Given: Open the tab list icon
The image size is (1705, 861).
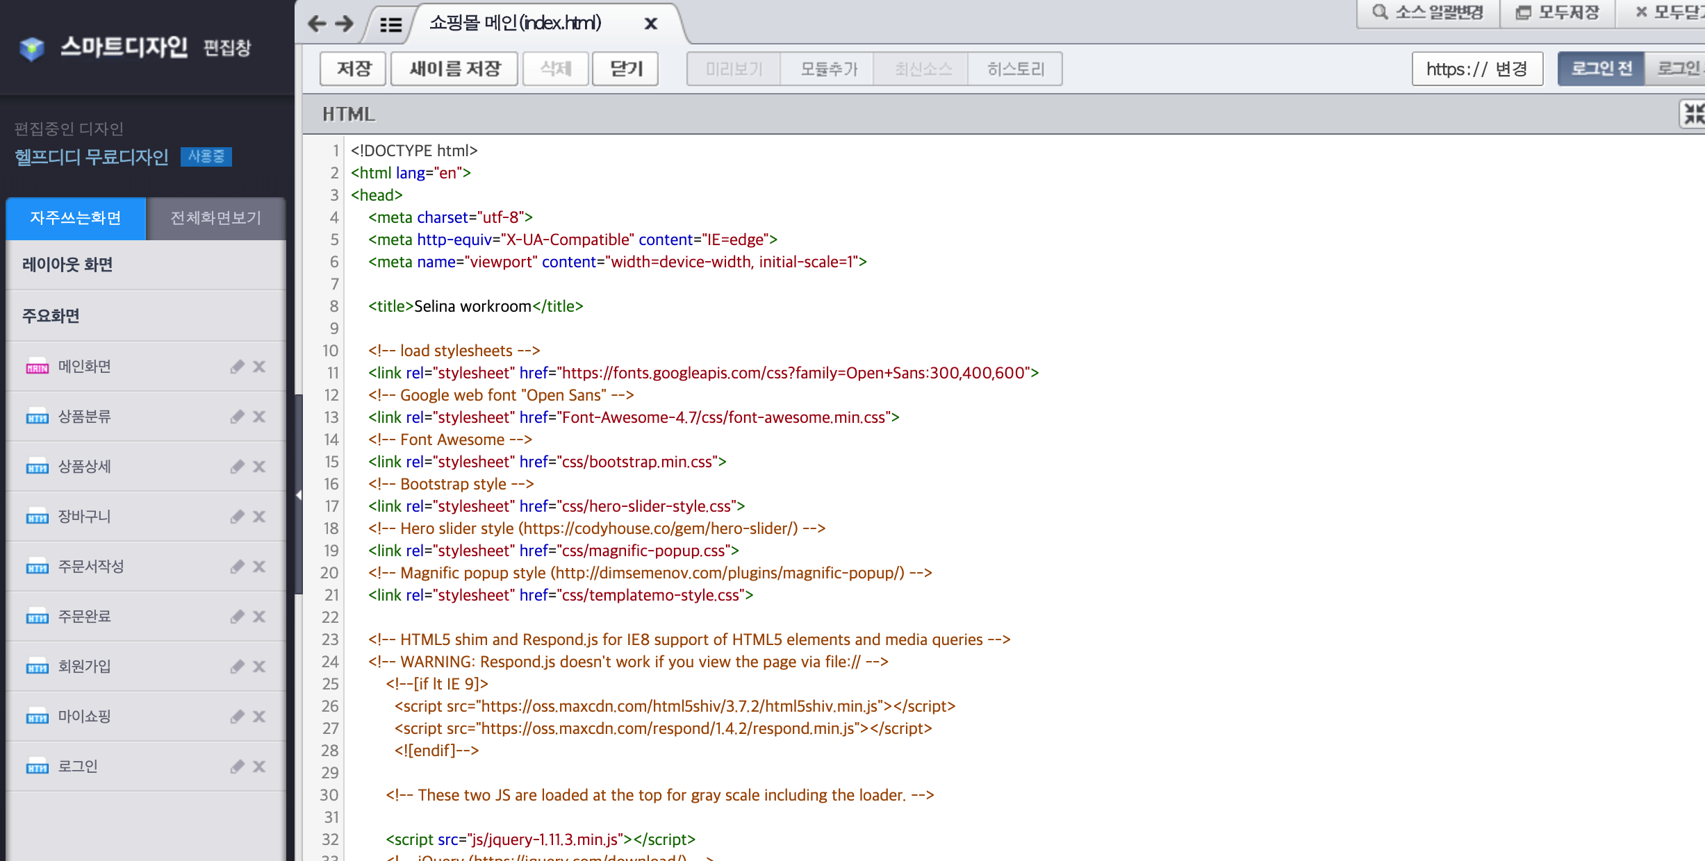Looking at the screenshot, I should point(390,25).
